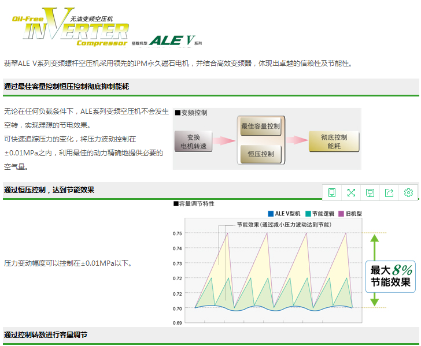This screenshot has width=421, height=346.
Task: Click the 0.70 value on chart axis
Action: pyautogui.click(x=177, y=308)
